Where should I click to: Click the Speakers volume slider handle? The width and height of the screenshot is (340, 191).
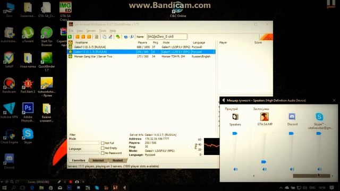(x=235, y=133)
